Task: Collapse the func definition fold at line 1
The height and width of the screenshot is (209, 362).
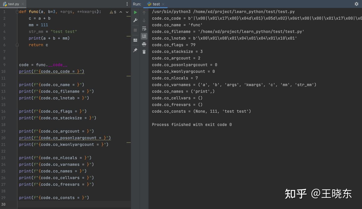Action: point(17,12)
